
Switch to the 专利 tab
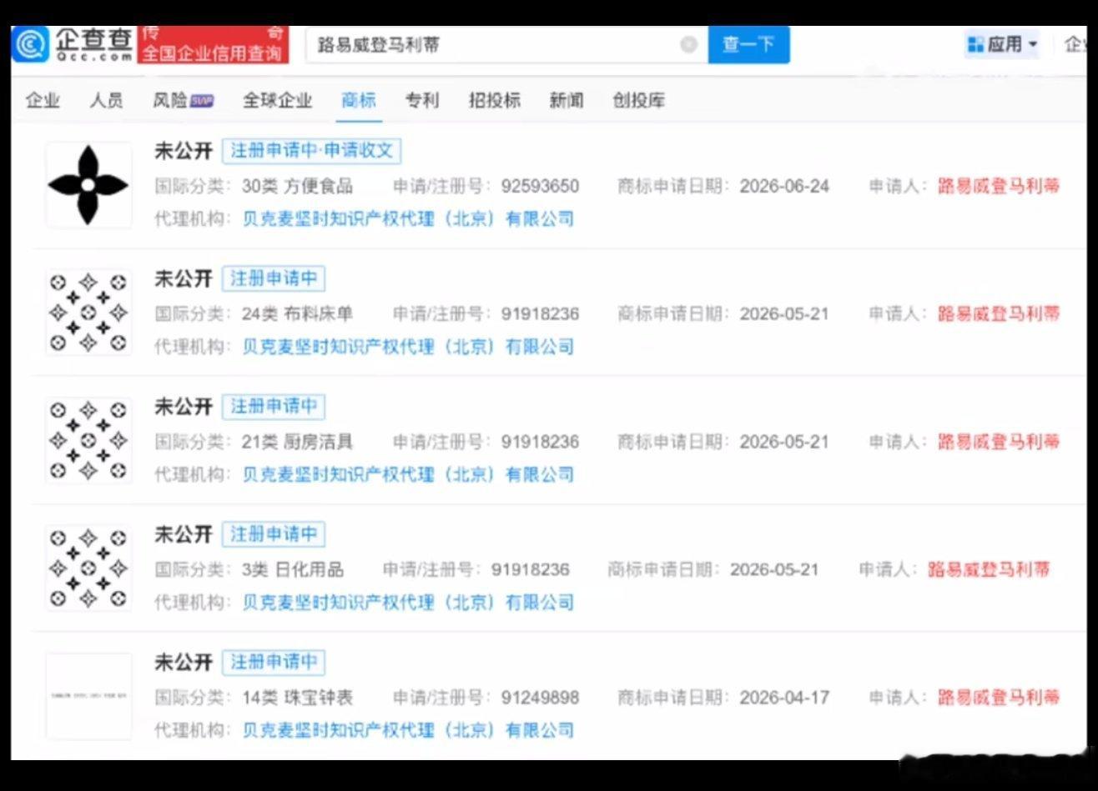422,101
